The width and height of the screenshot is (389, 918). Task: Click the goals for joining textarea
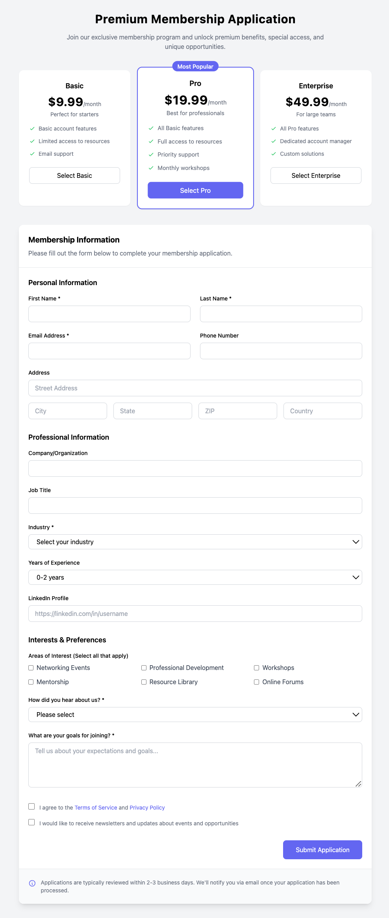click(195, 765)
